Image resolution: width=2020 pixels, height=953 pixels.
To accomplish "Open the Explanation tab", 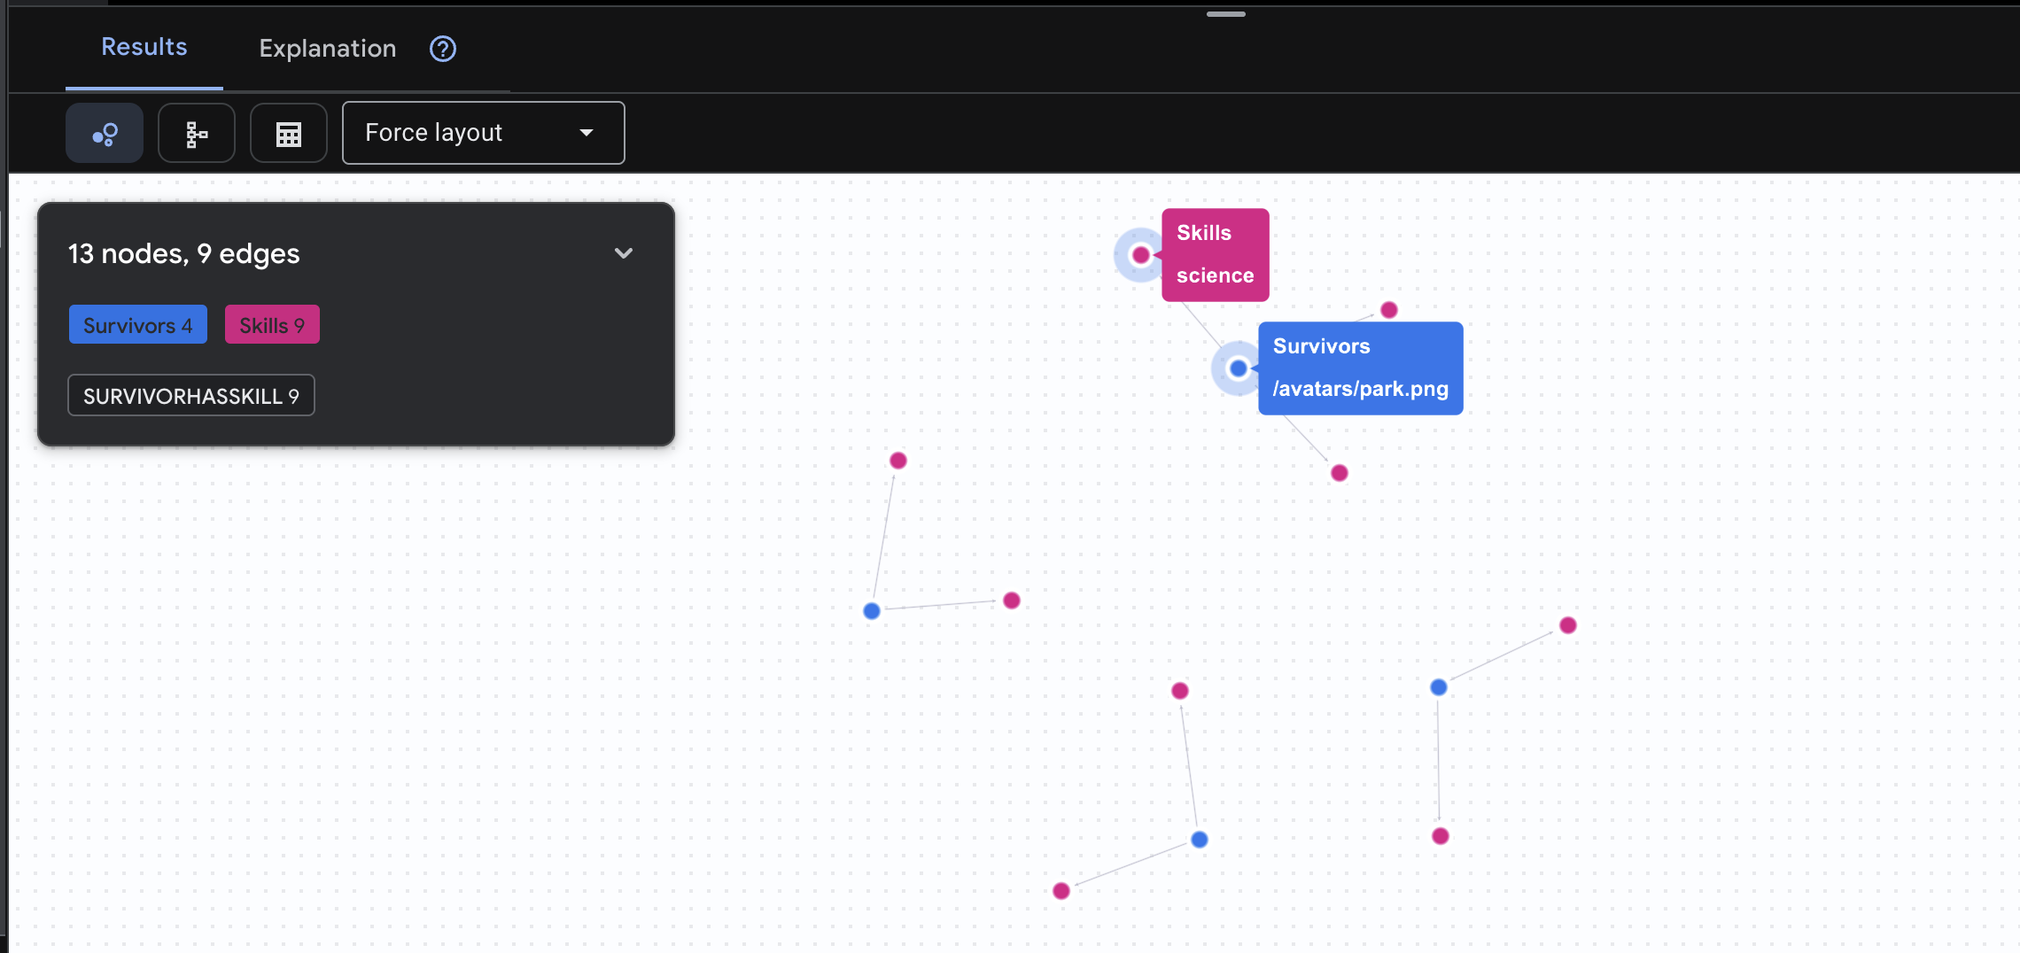I will (x=328, y=49).
